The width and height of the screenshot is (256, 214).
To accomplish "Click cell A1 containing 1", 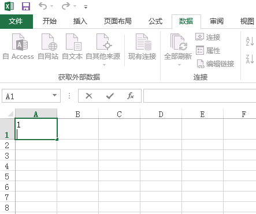I will (36, 129).
